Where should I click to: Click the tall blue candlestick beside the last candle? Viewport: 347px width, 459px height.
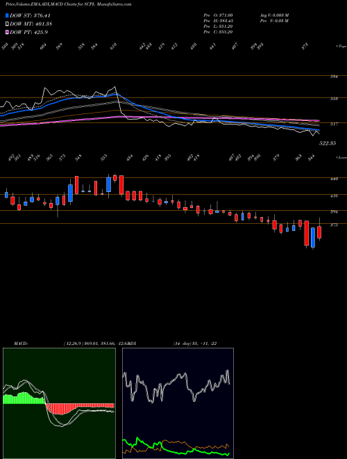point(313,238)
